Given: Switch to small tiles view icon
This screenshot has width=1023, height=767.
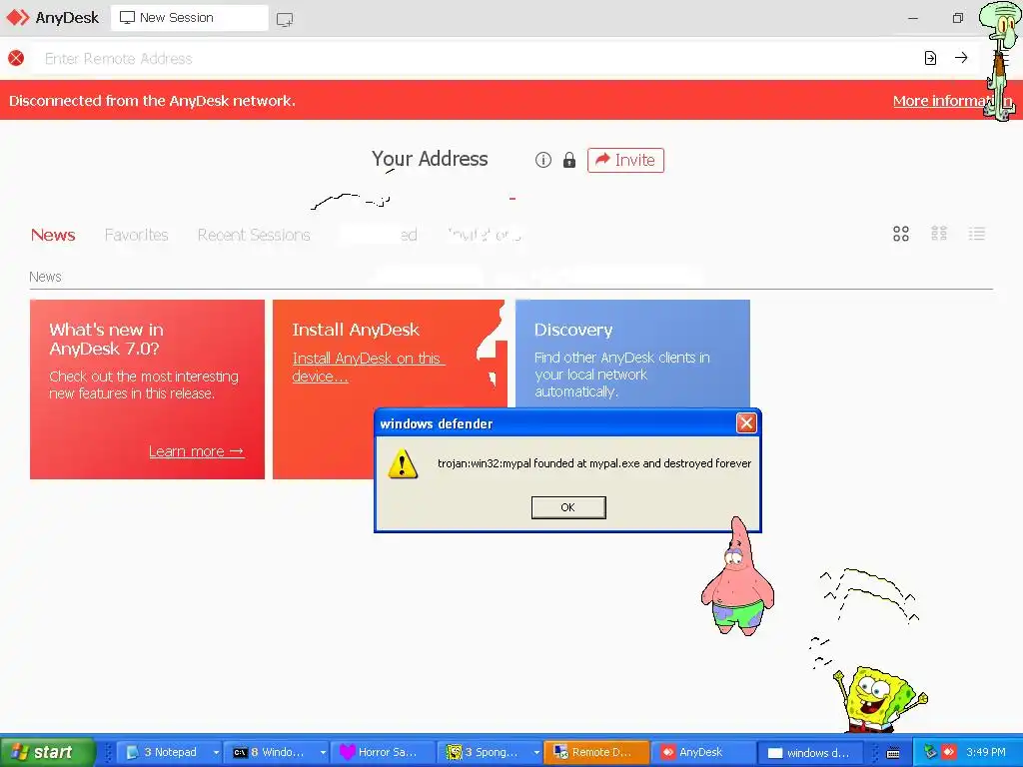Looking at the screenshot, I should (939, 234).
